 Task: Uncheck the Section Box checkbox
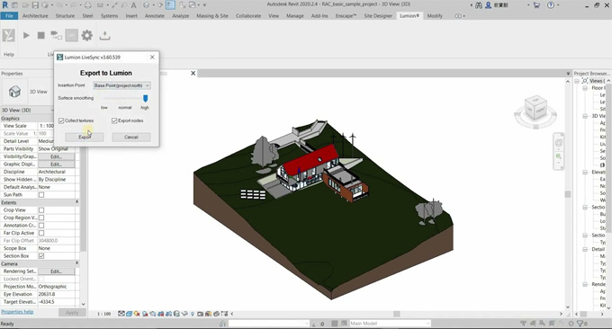point(41,256)
